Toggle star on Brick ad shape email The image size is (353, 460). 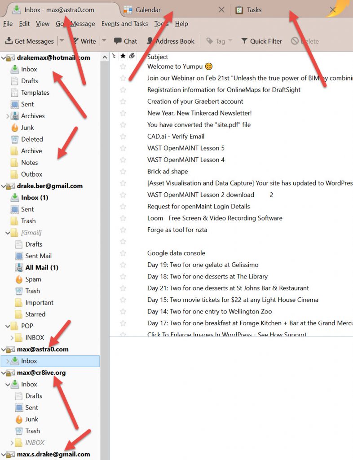tap(123, 171)
